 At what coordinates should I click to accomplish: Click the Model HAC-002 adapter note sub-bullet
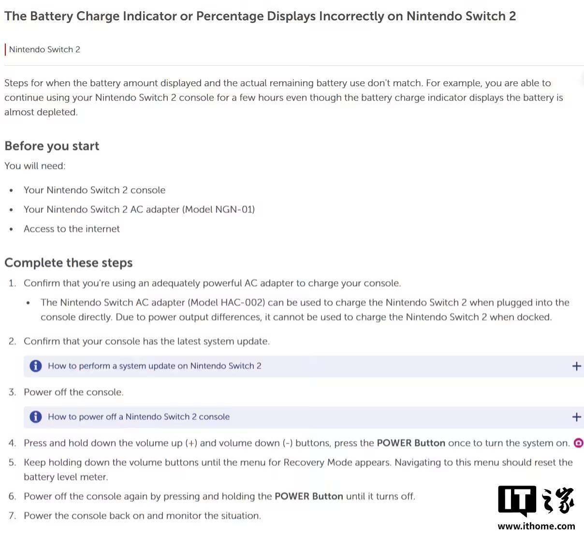[305, 310]
